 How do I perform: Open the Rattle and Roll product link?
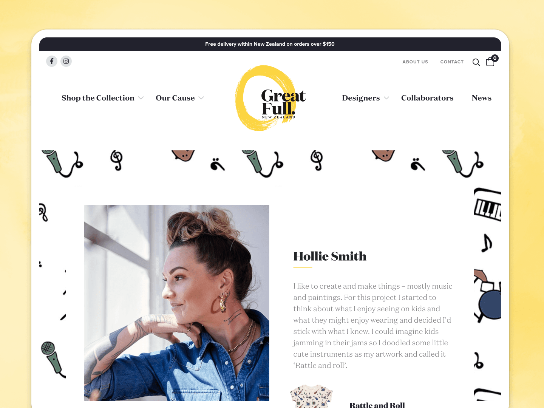pos(377,405)
